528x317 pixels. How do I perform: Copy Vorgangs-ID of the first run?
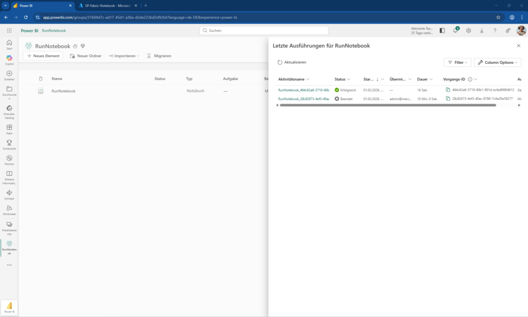tap(448, 90)
